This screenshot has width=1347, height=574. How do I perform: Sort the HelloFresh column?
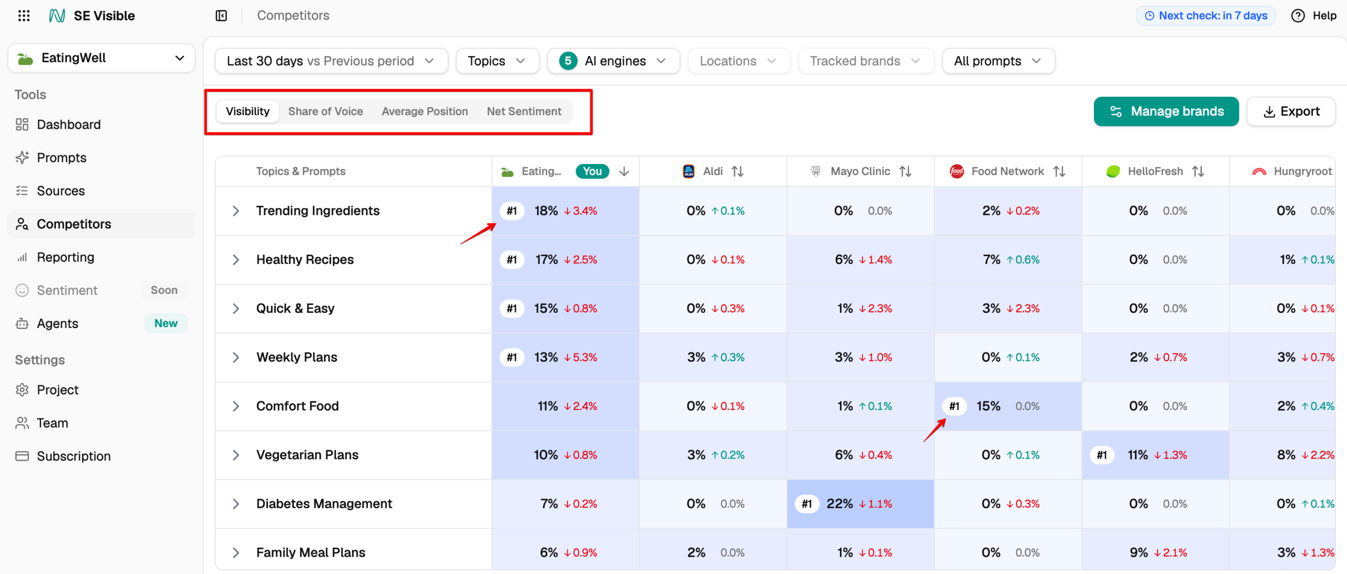(1198, 171)
